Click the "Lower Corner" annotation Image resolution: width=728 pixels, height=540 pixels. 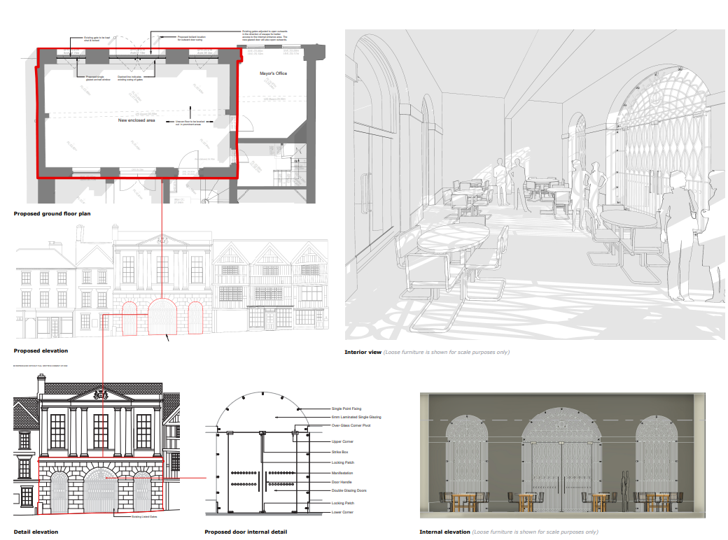[x=342, y=512]
